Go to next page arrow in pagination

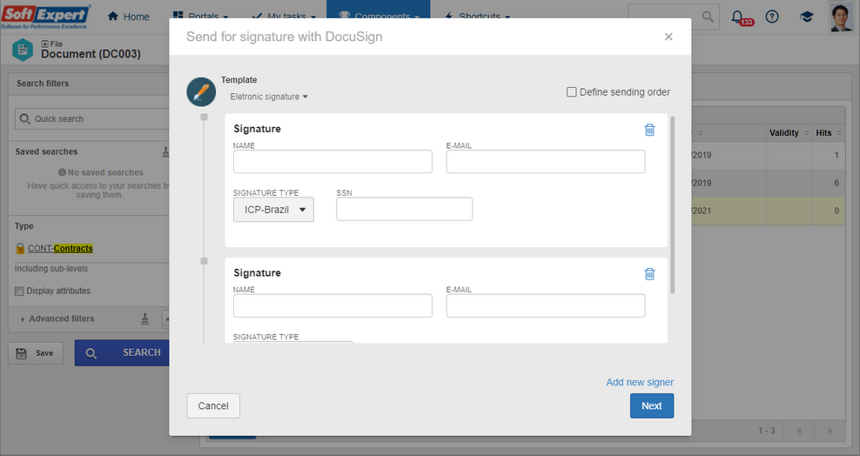[x=830, y=431]
